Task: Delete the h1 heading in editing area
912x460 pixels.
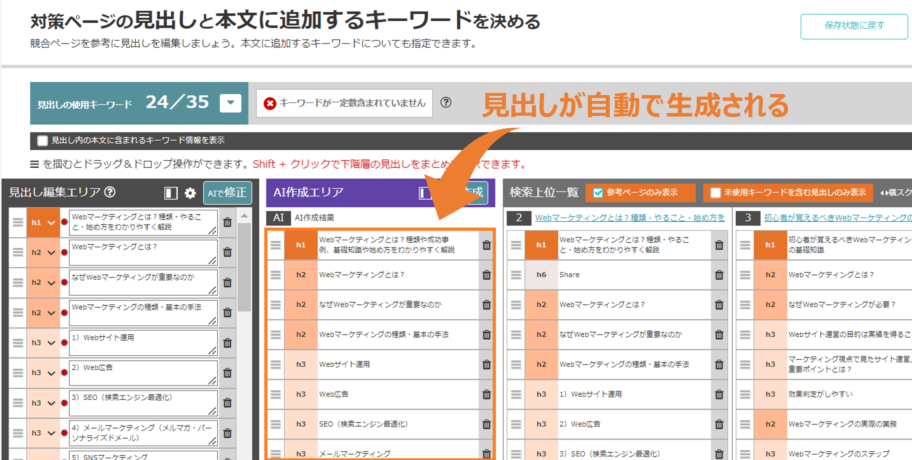Action: pos(227,222)
